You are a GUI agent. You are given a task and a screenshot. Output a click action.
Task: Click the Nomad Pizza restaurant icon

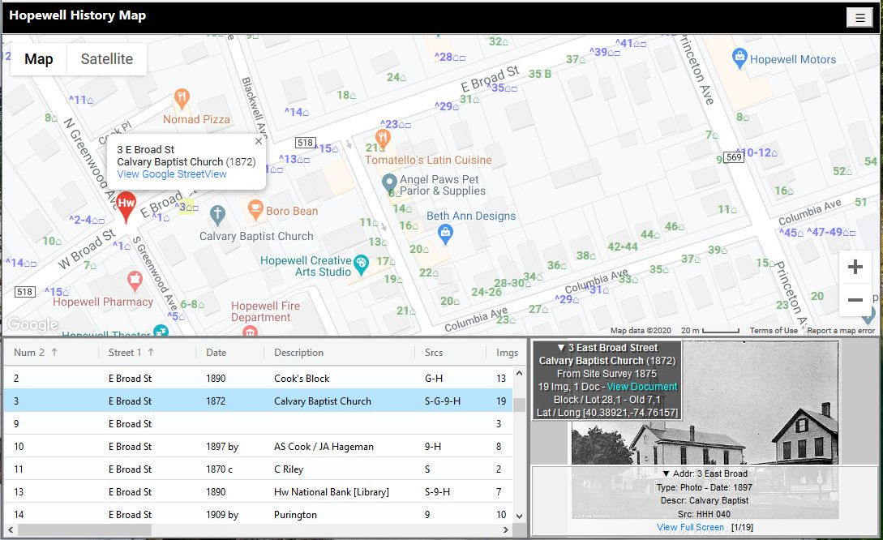click(182, 99)
